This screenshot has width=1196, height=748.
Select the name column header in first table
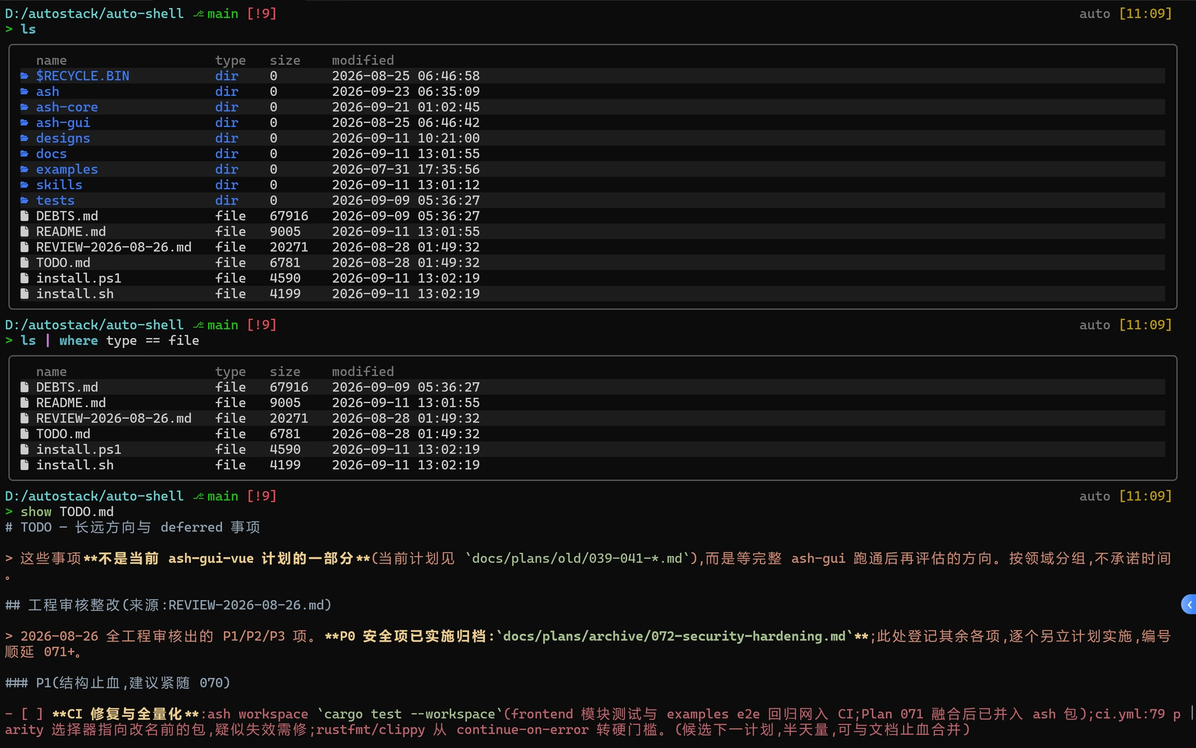click(51, 60)
